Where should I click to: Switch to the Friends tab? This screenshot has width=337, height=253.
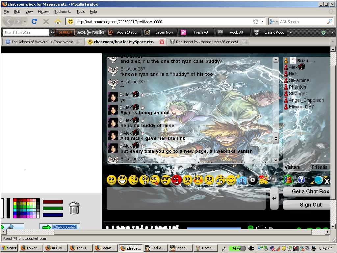(x=319, y=167)
